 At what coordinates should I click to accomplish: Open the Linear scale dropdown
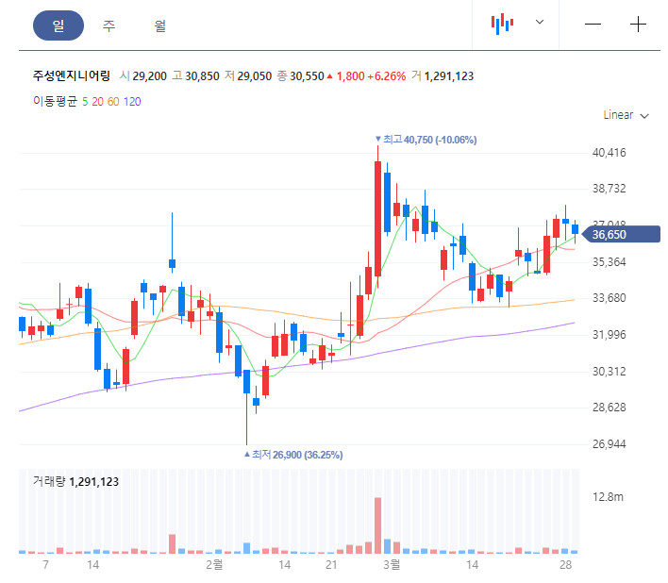(x=626, y=115)
